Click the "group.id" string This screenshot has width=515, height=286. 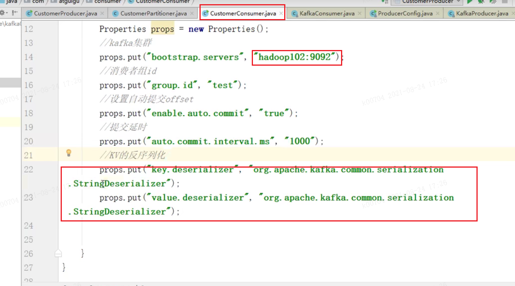point(172,85)
